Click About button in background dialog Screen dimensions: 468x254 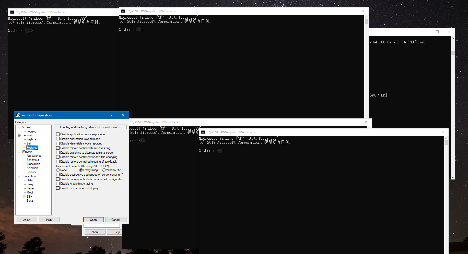95,232
